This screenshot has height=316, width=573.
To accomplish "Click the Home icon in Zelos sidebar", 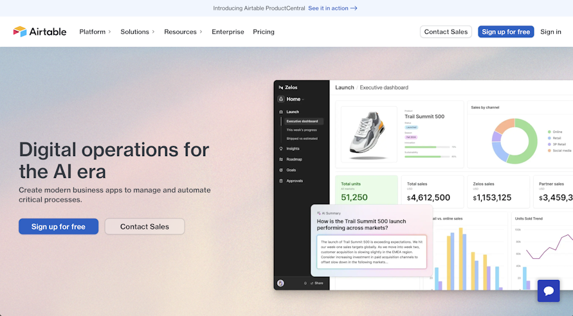I will 281,100.
